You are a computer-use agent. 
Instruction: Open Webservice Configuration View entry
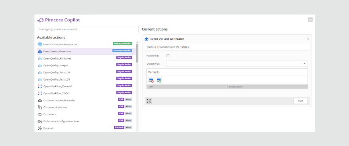tap(86, 121)
